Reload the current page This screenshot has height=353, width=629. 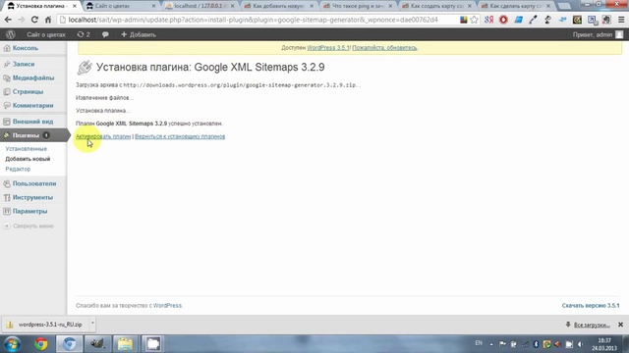[x=34, y=20]
